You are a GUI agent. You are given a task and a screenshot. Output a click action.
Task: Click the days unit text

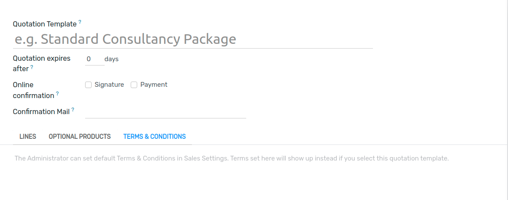pyautogui.click(x=112, y=59)
